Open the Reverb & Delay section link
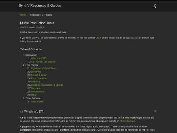 point(39,75)
